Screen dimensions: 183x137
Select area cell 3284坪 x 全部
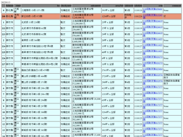(113, 112)
